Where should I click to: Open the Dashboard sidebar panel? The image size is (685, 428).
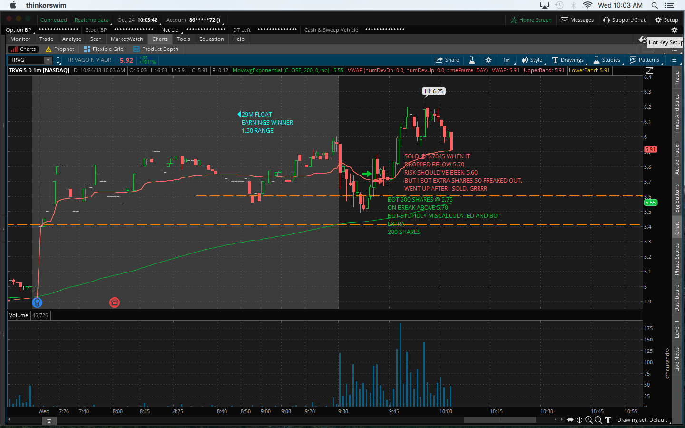pyautogui.click(x=677, y=298)
